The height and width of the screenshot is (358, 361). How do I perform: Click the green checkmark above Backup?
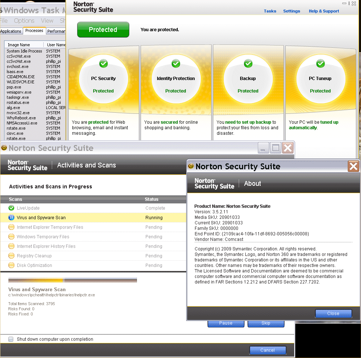(248, 64)
